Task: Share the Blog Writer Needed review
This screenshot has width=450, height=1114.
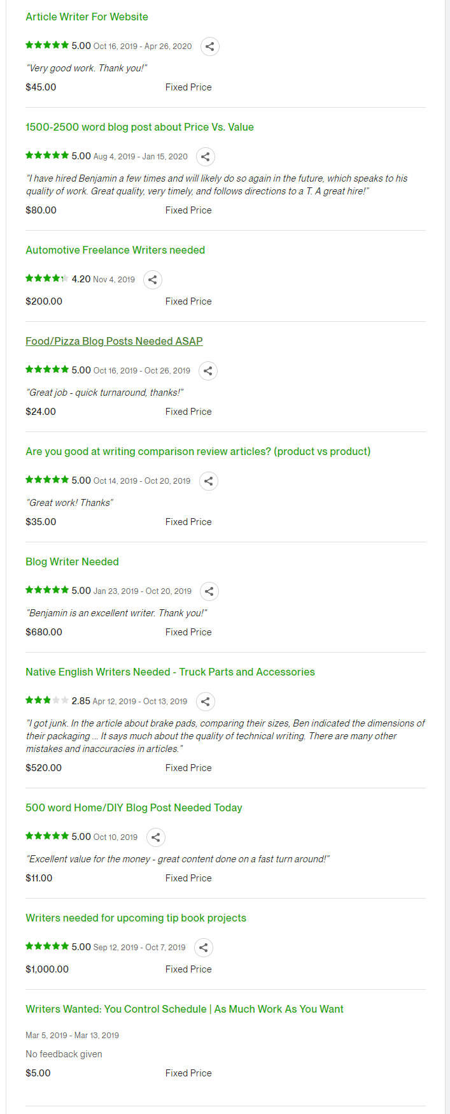Action: point(209,591)
